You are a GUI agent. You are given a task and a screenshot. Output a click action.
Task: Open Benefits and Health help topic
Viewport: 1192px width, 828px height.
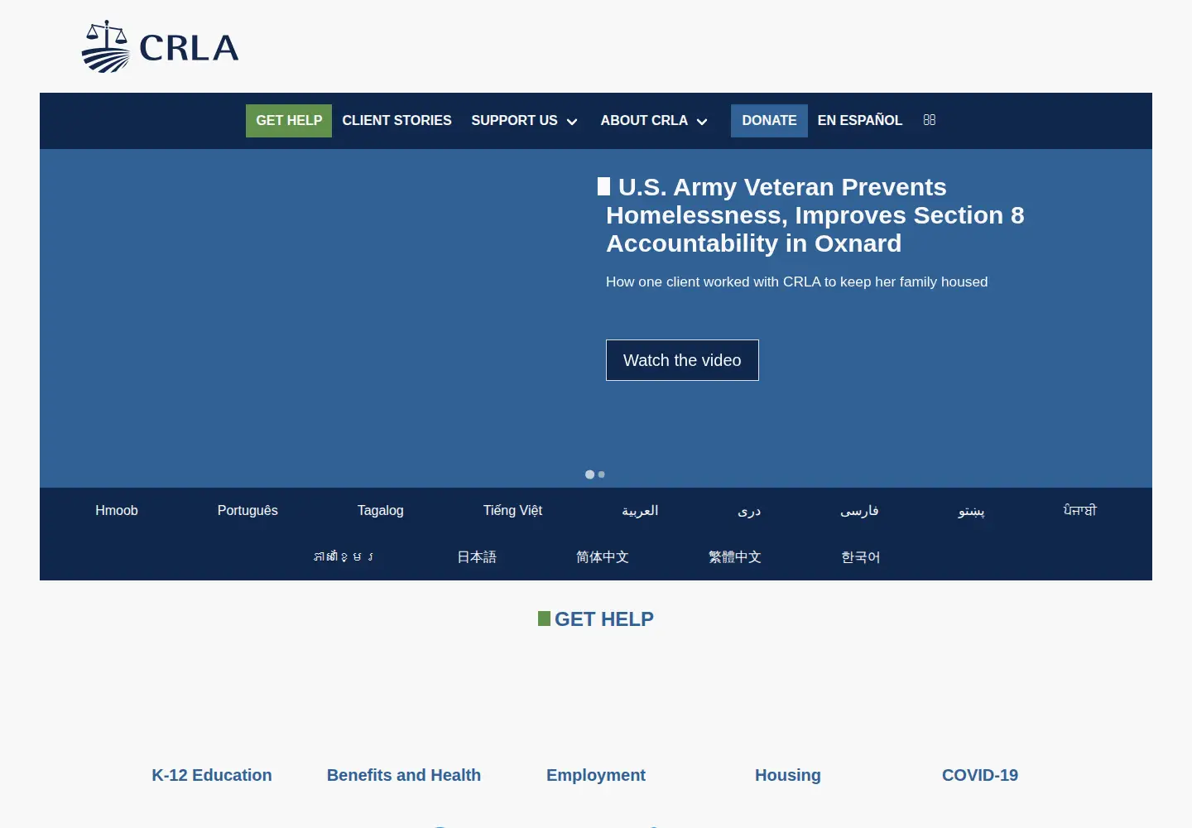[404, 776]
